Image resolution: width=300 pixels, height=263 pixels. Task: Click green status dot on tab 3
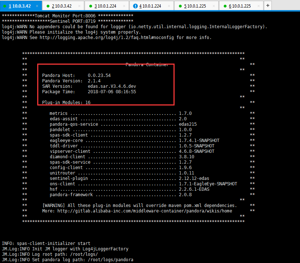click(x=91, y=6)
